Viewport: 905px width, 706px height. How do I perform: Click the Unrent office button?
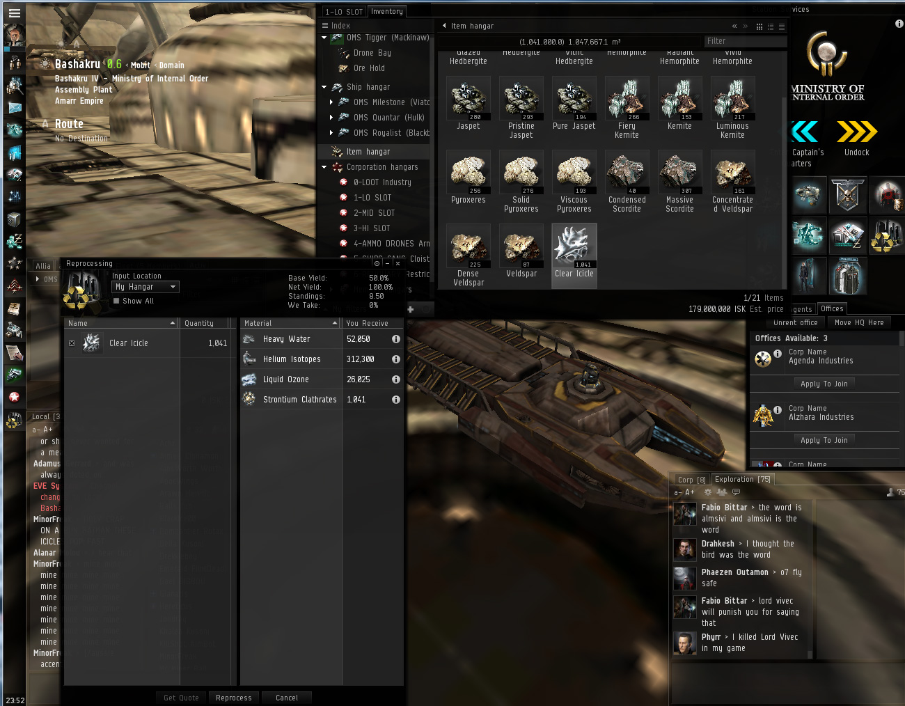(796, 322)
